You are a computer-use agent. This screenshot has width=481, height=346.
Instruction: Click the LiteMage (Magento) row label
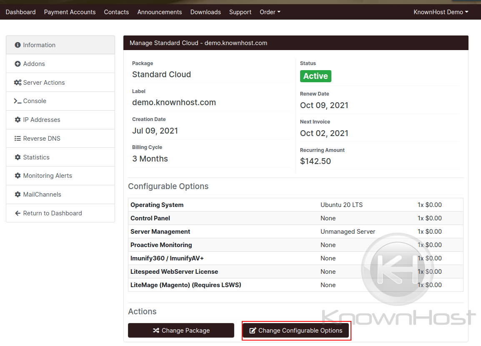tap(185, 285)
